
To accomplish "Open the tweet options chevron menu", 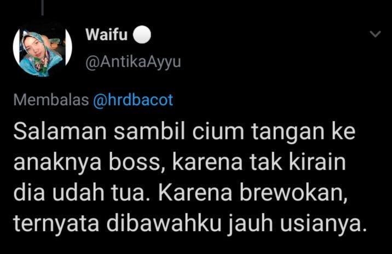I will [375, 34].
